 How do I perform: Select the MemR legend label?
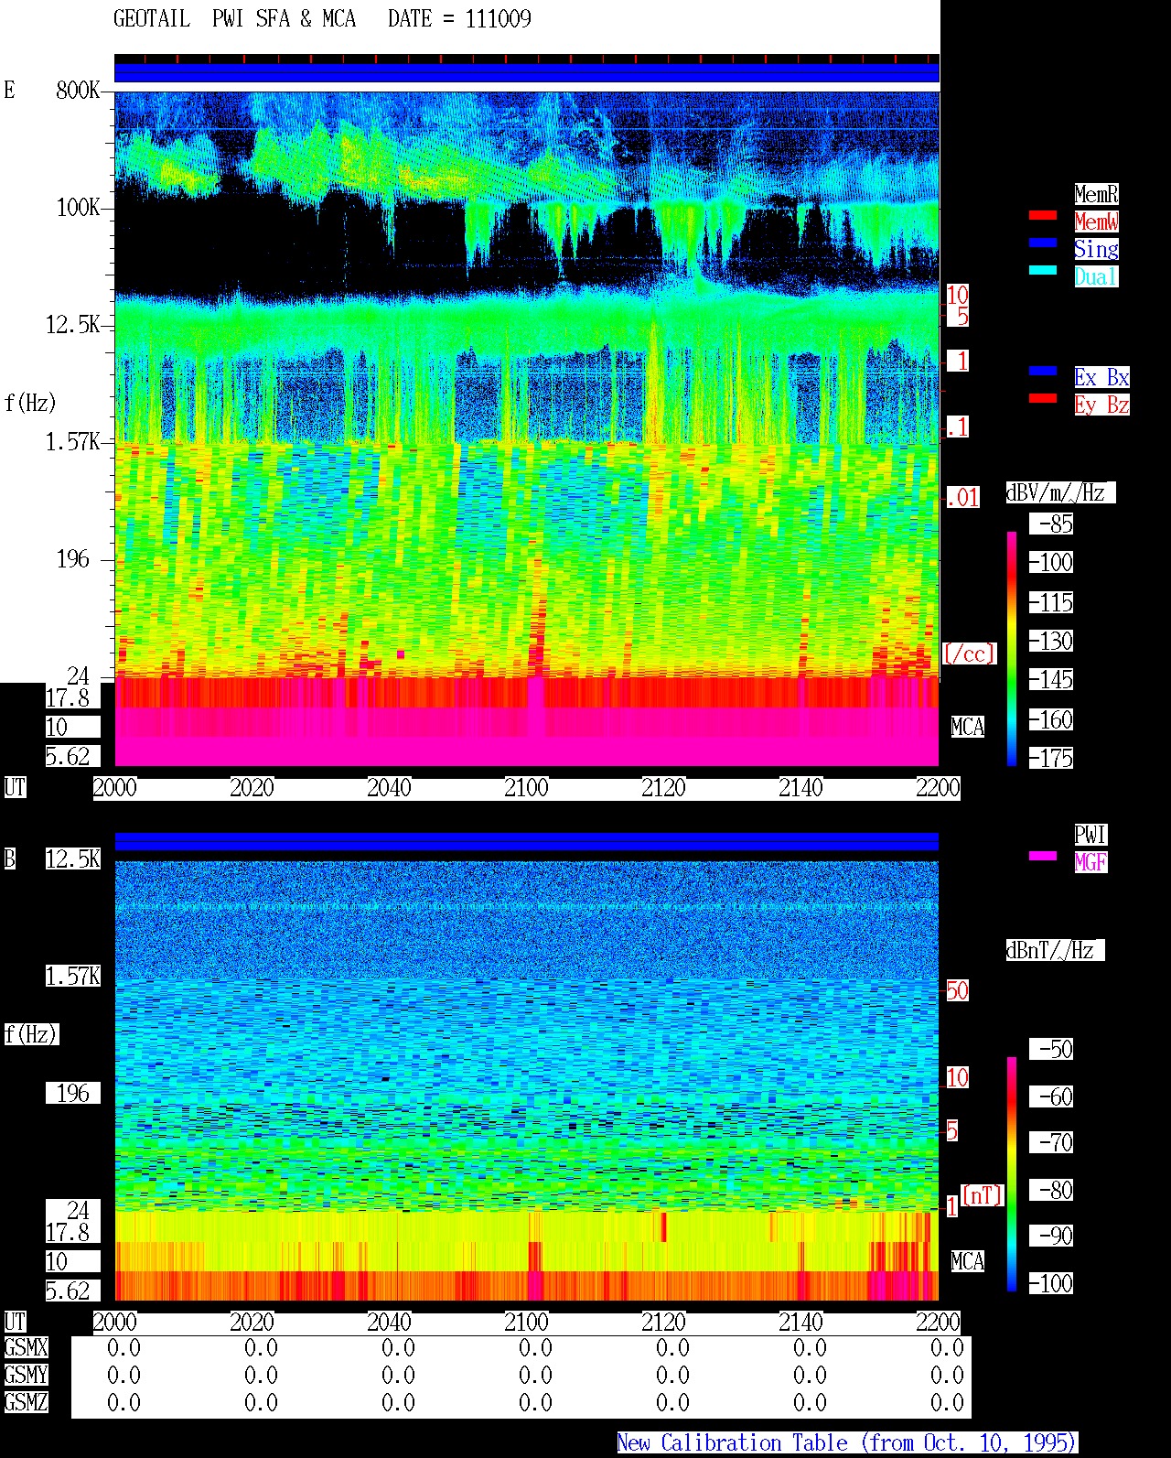point(1096,194)
